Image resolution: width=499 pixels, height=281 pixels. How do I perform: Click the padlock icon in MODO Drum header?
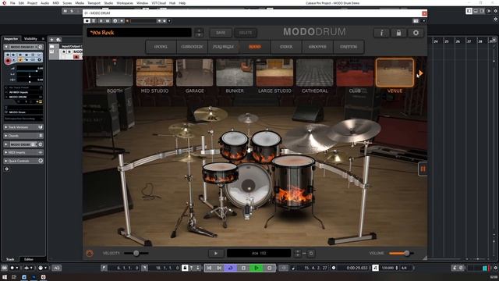pyautogui.click(x=398, y=33)
